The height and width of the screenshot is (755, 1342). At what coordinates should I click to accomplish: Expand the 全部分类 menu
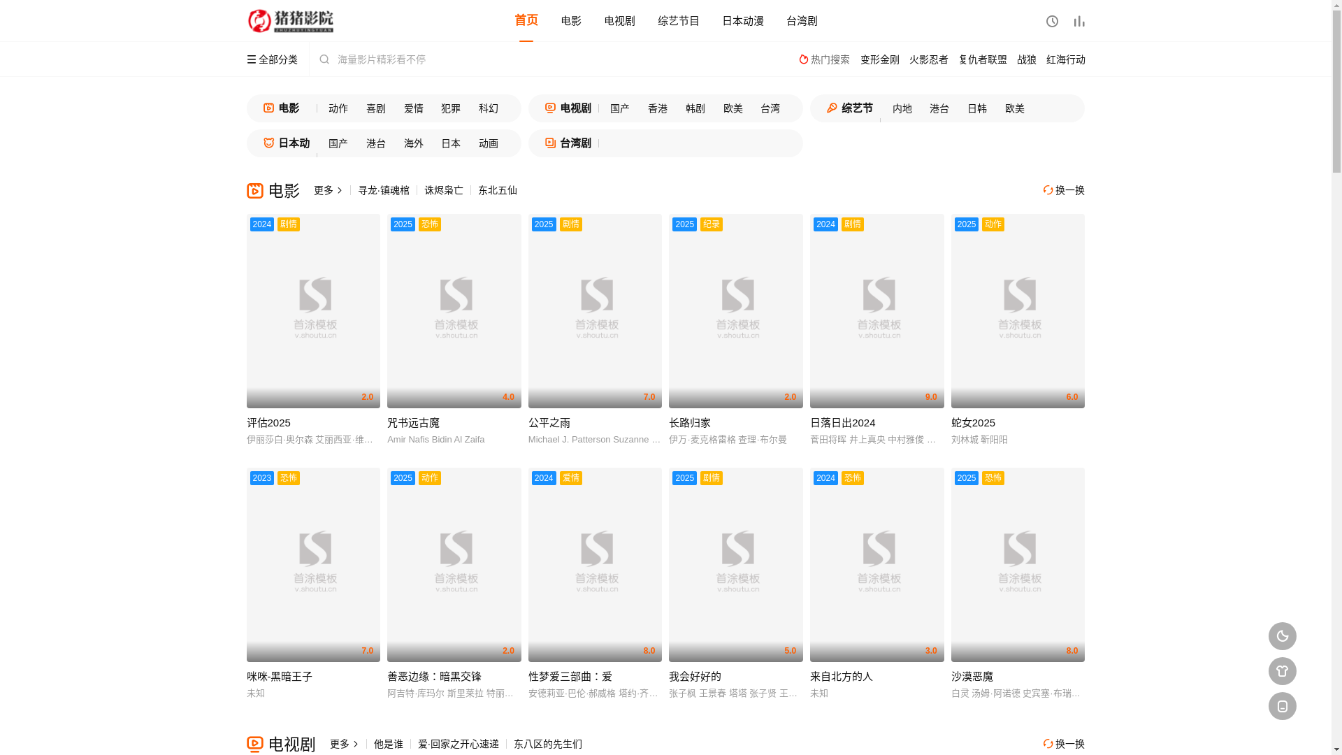click(x=272, y=59)
